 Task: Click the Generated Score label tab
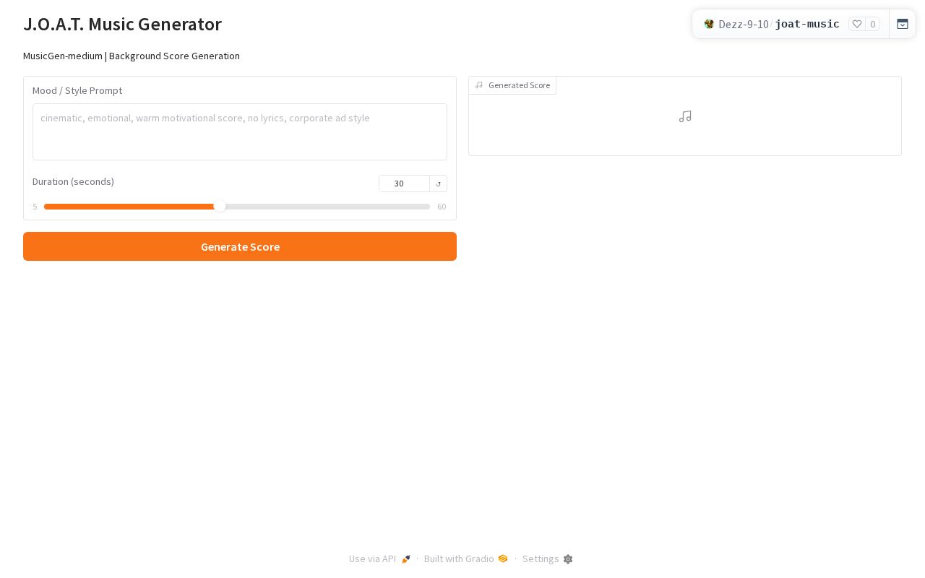[512, 85]
